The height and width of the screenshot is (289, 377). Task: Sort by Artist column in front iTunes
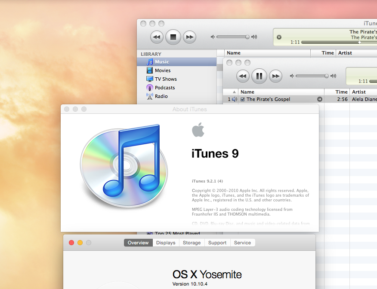click(x=363, y=92)
